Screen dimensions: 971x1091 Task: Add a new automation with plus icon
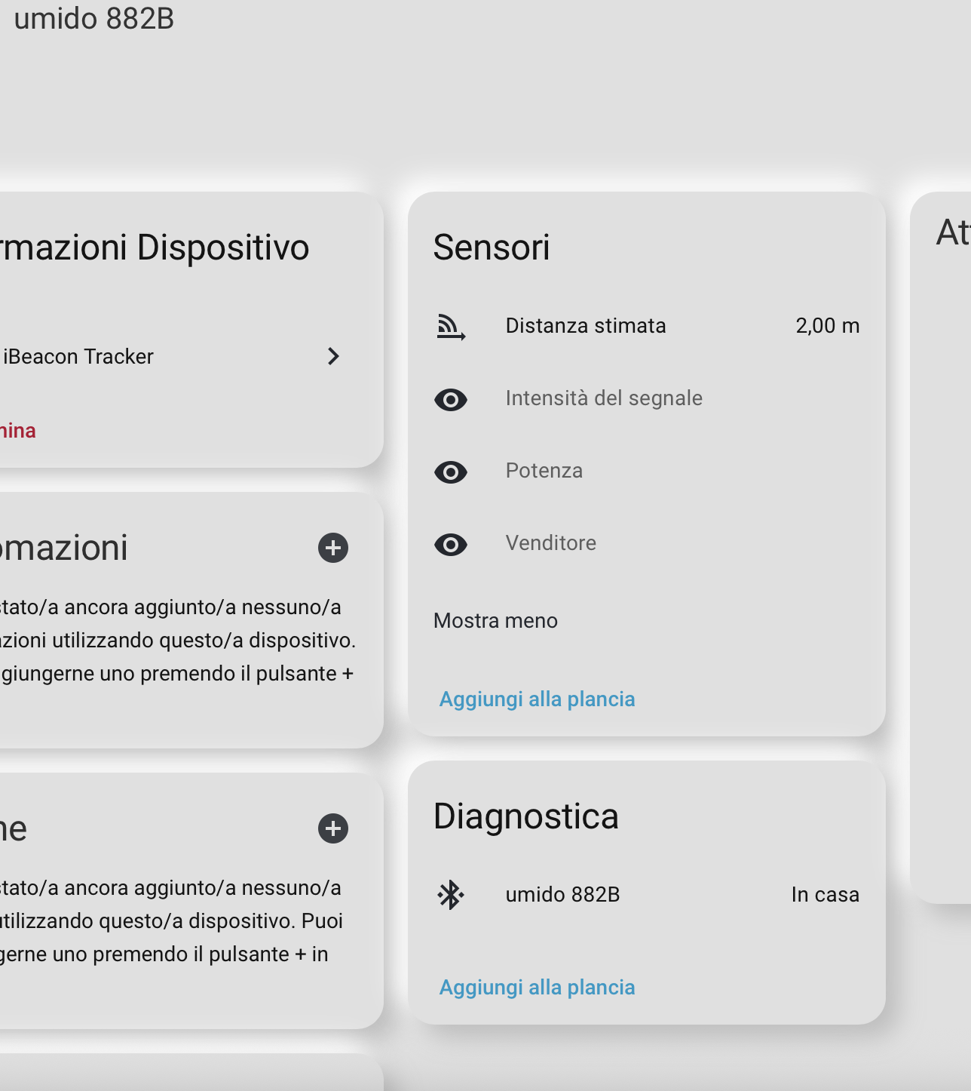pos(333,548)
